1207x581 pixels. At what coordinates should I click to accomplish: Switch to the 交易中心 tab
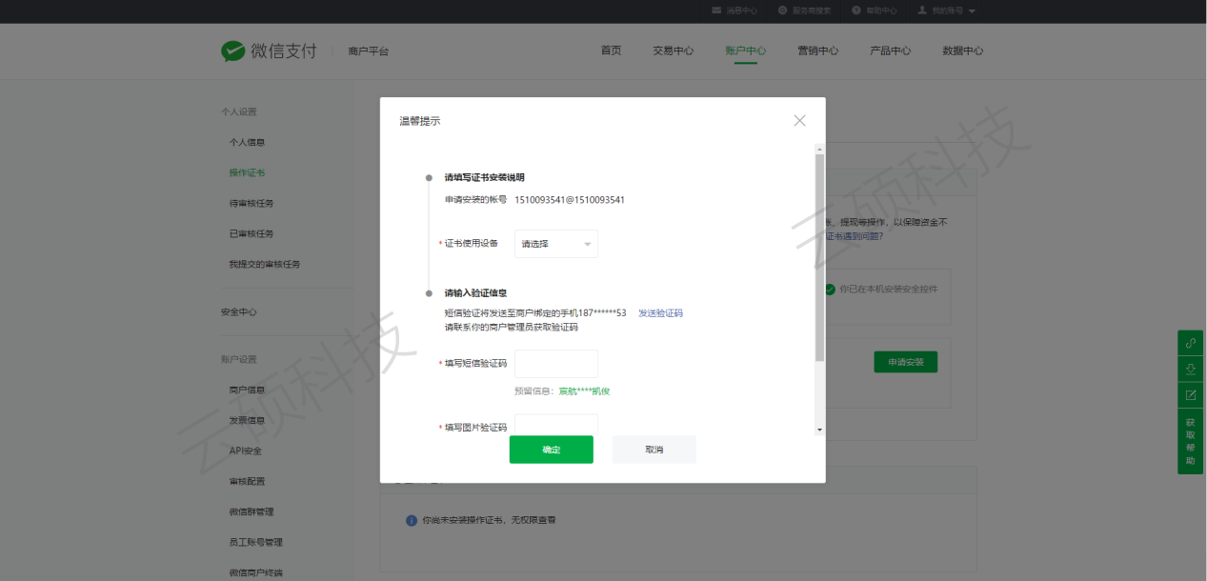673,50
